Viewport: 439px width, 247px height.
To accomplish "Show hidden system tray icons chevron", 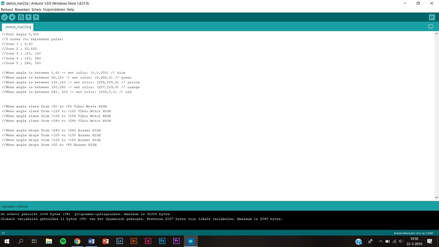I will [x=381, y=241].
